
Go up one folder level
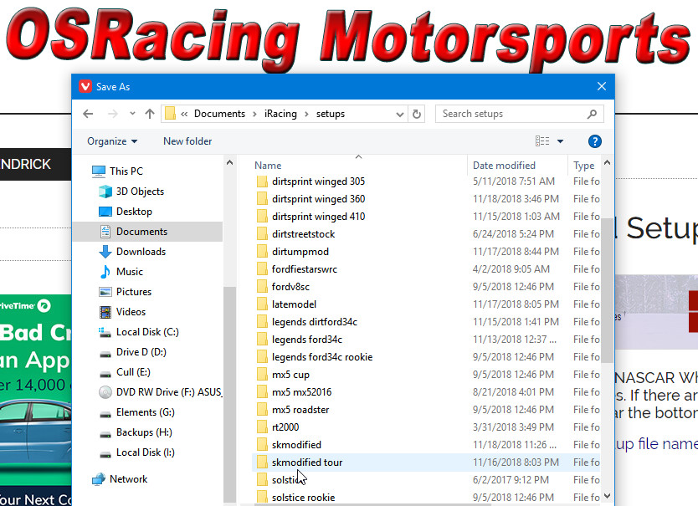coord(150,114)
